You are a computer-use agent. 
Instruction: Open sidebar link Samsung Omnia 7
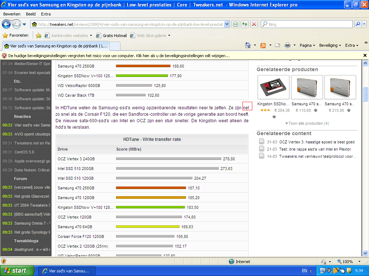(x=32, y=223)
